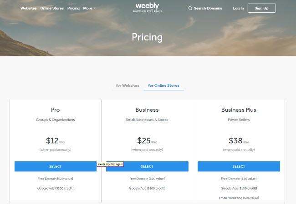Click the 'Please say that again' tooltip
This screenshot has height=204, width=296.
tap(110, 164)
